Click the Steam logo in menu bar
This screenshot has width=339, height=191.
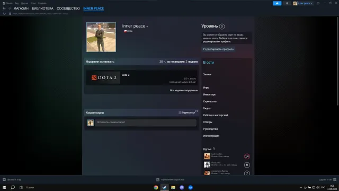(x=4, y=3)
